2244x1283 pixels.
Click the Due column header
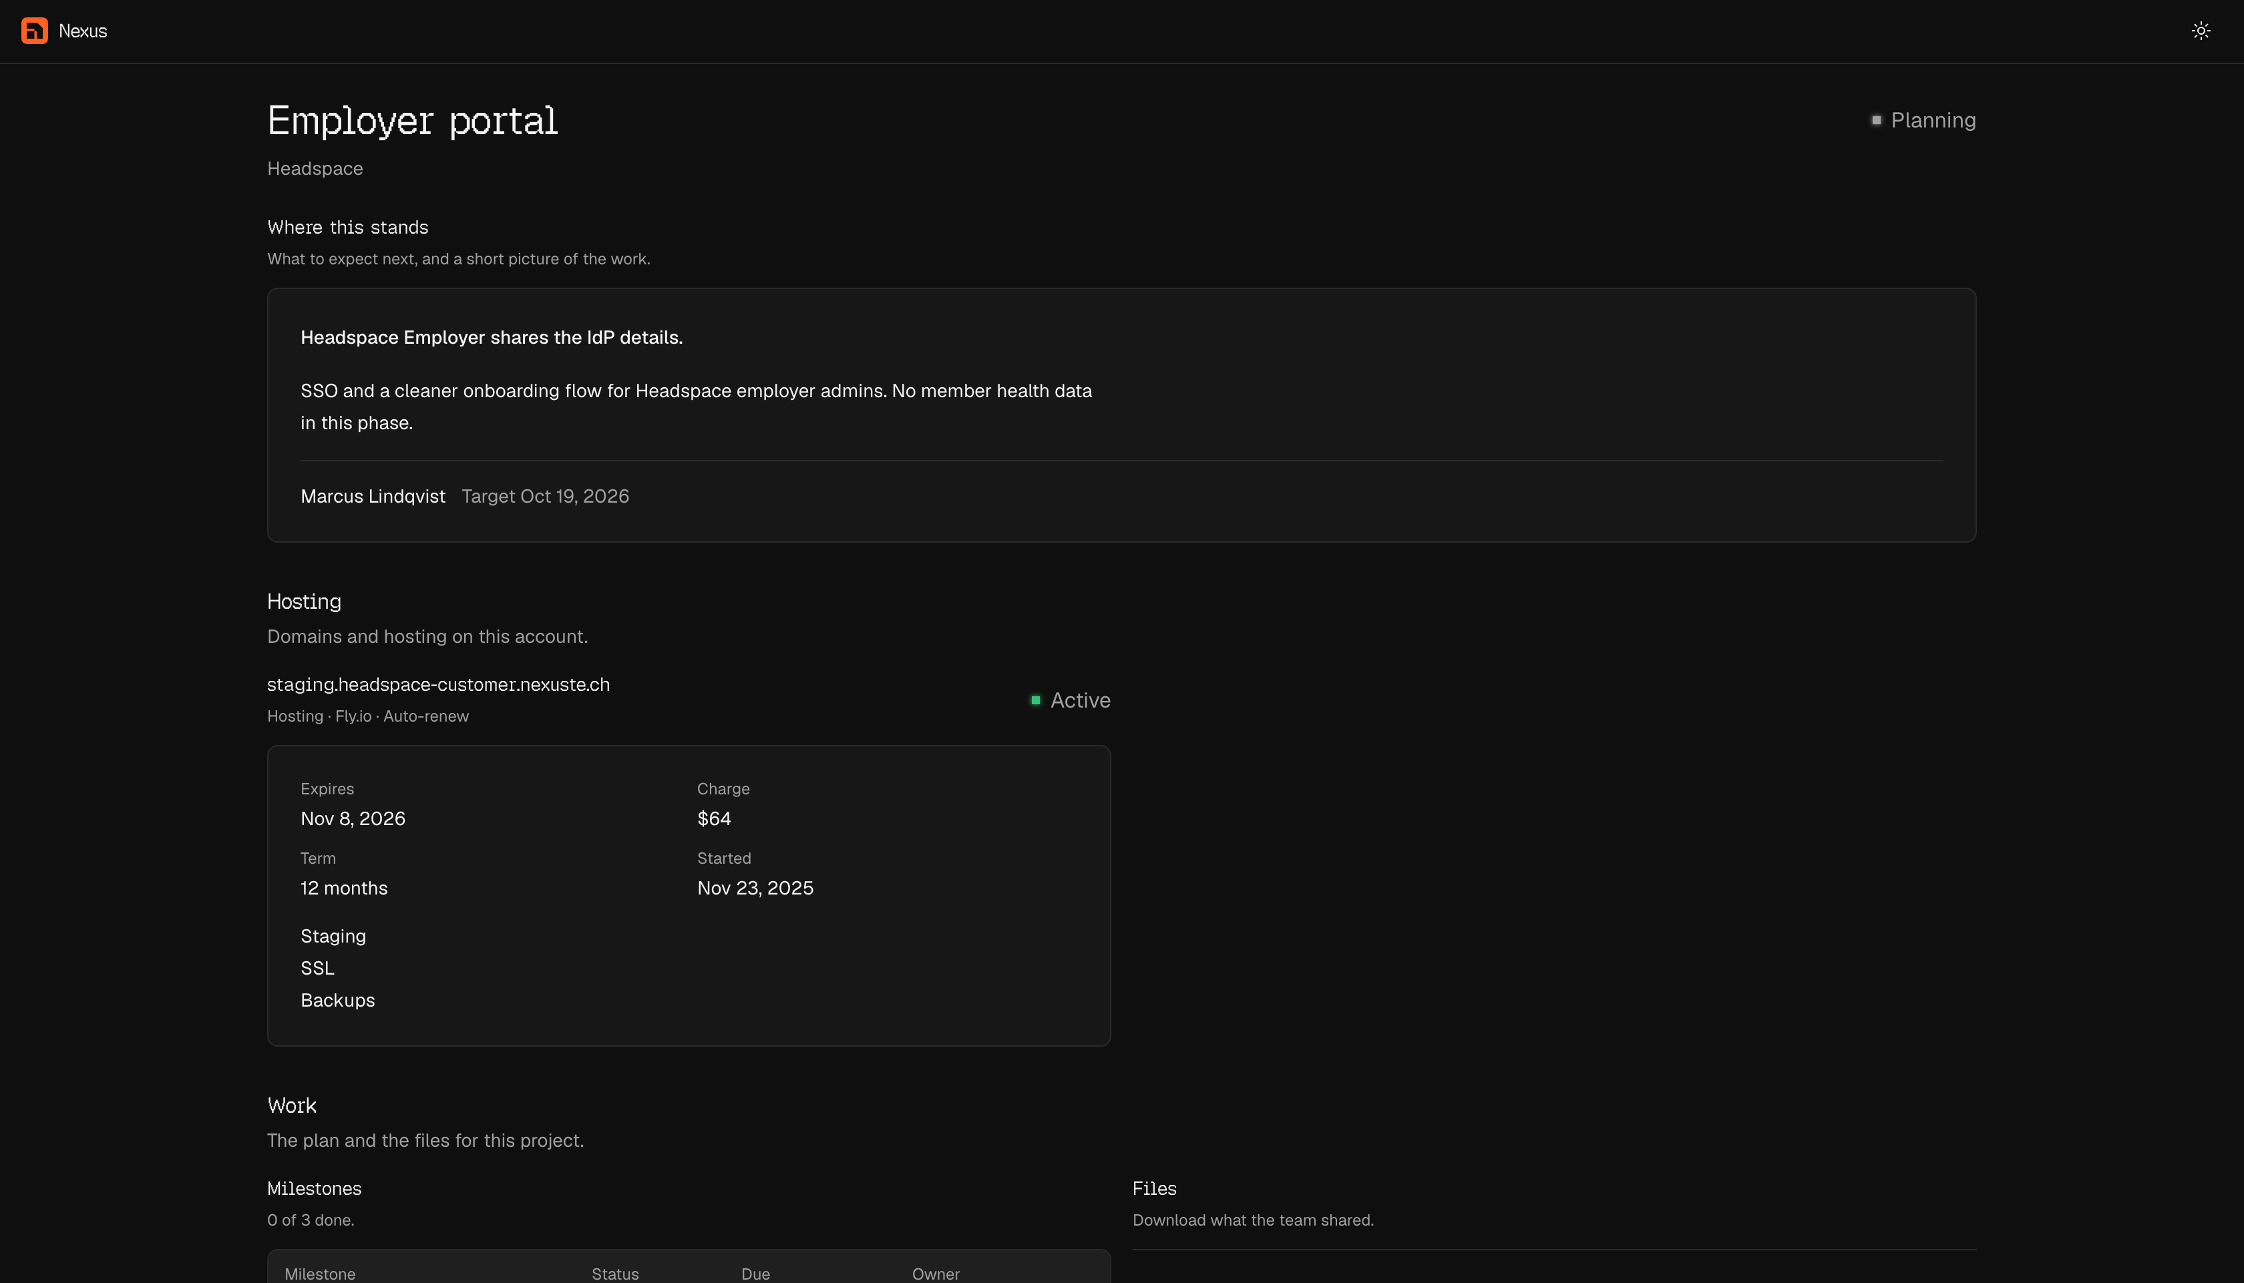coord(755,1274)
